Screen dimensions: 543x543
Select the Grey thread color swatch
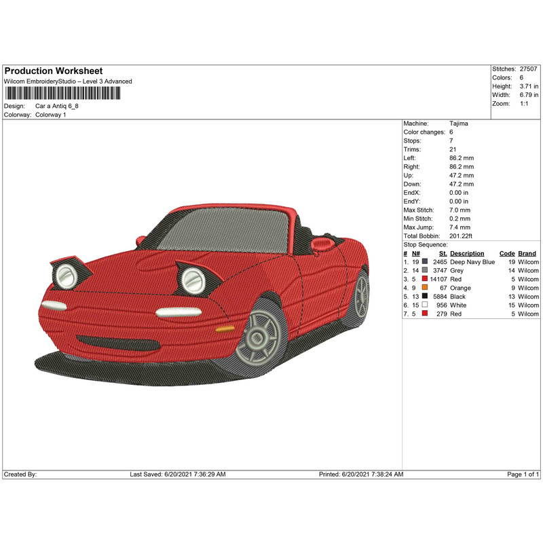click(425, 270)
